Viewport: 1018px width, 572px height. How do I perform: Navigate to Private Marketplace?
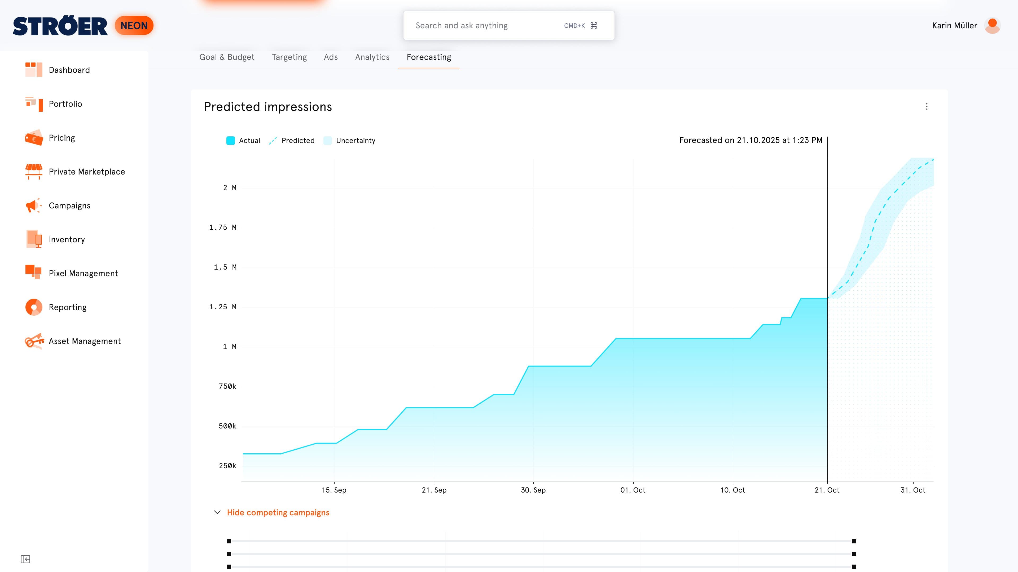point(86,172)
